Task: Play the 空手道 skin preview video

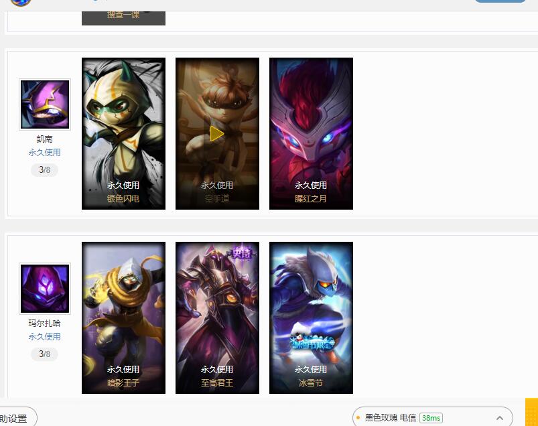Action: click(x=217, y=134)
